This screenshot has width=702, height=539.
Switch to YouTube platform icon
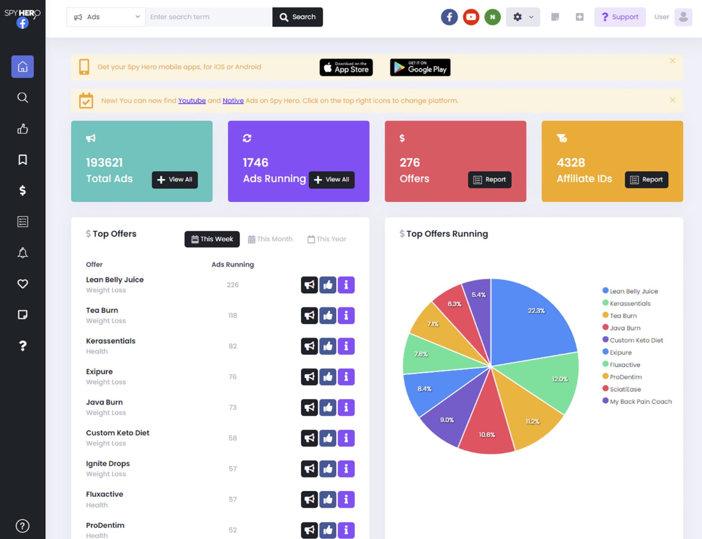[x=471, y=17]
